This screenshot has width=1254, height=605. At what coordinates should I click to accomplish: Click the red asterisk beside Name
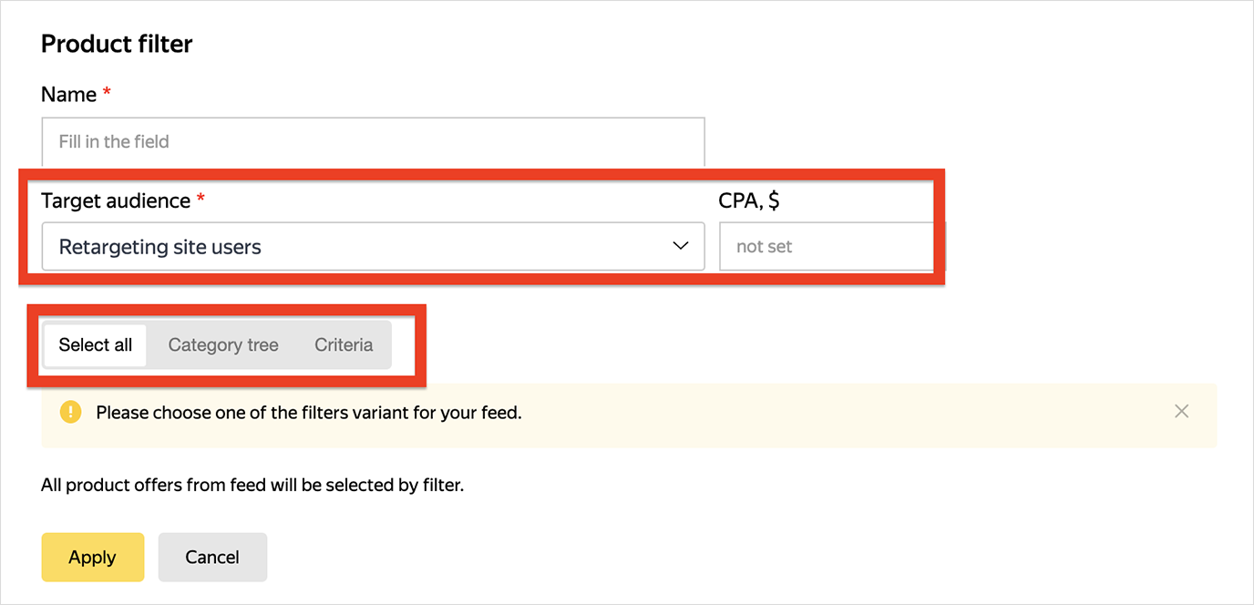pyautogui.click(x=107, y=92)
